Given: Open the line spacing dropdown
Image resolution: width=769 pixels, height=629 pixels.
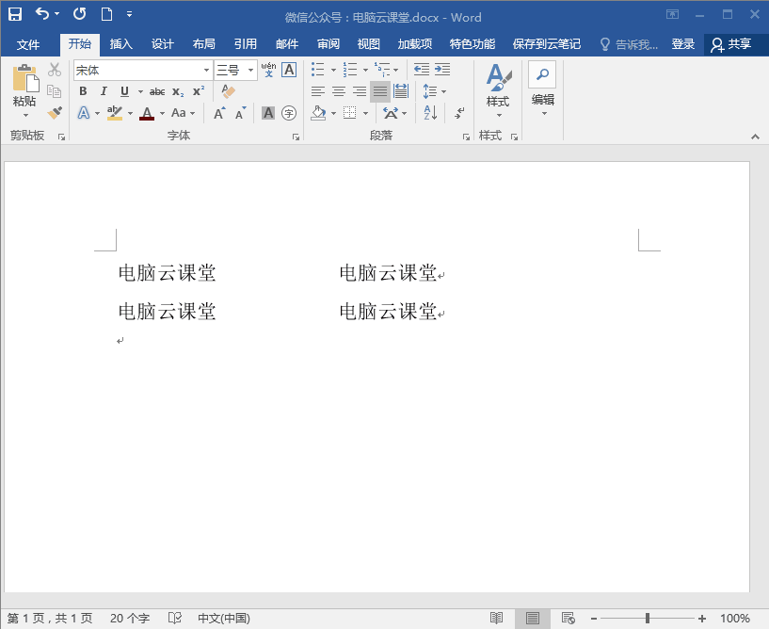Looking at the screenshot, I should coord(435,91).
